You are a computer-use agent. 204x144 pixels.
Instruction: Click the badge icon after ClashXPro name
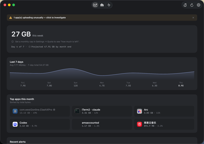point(54,110)
